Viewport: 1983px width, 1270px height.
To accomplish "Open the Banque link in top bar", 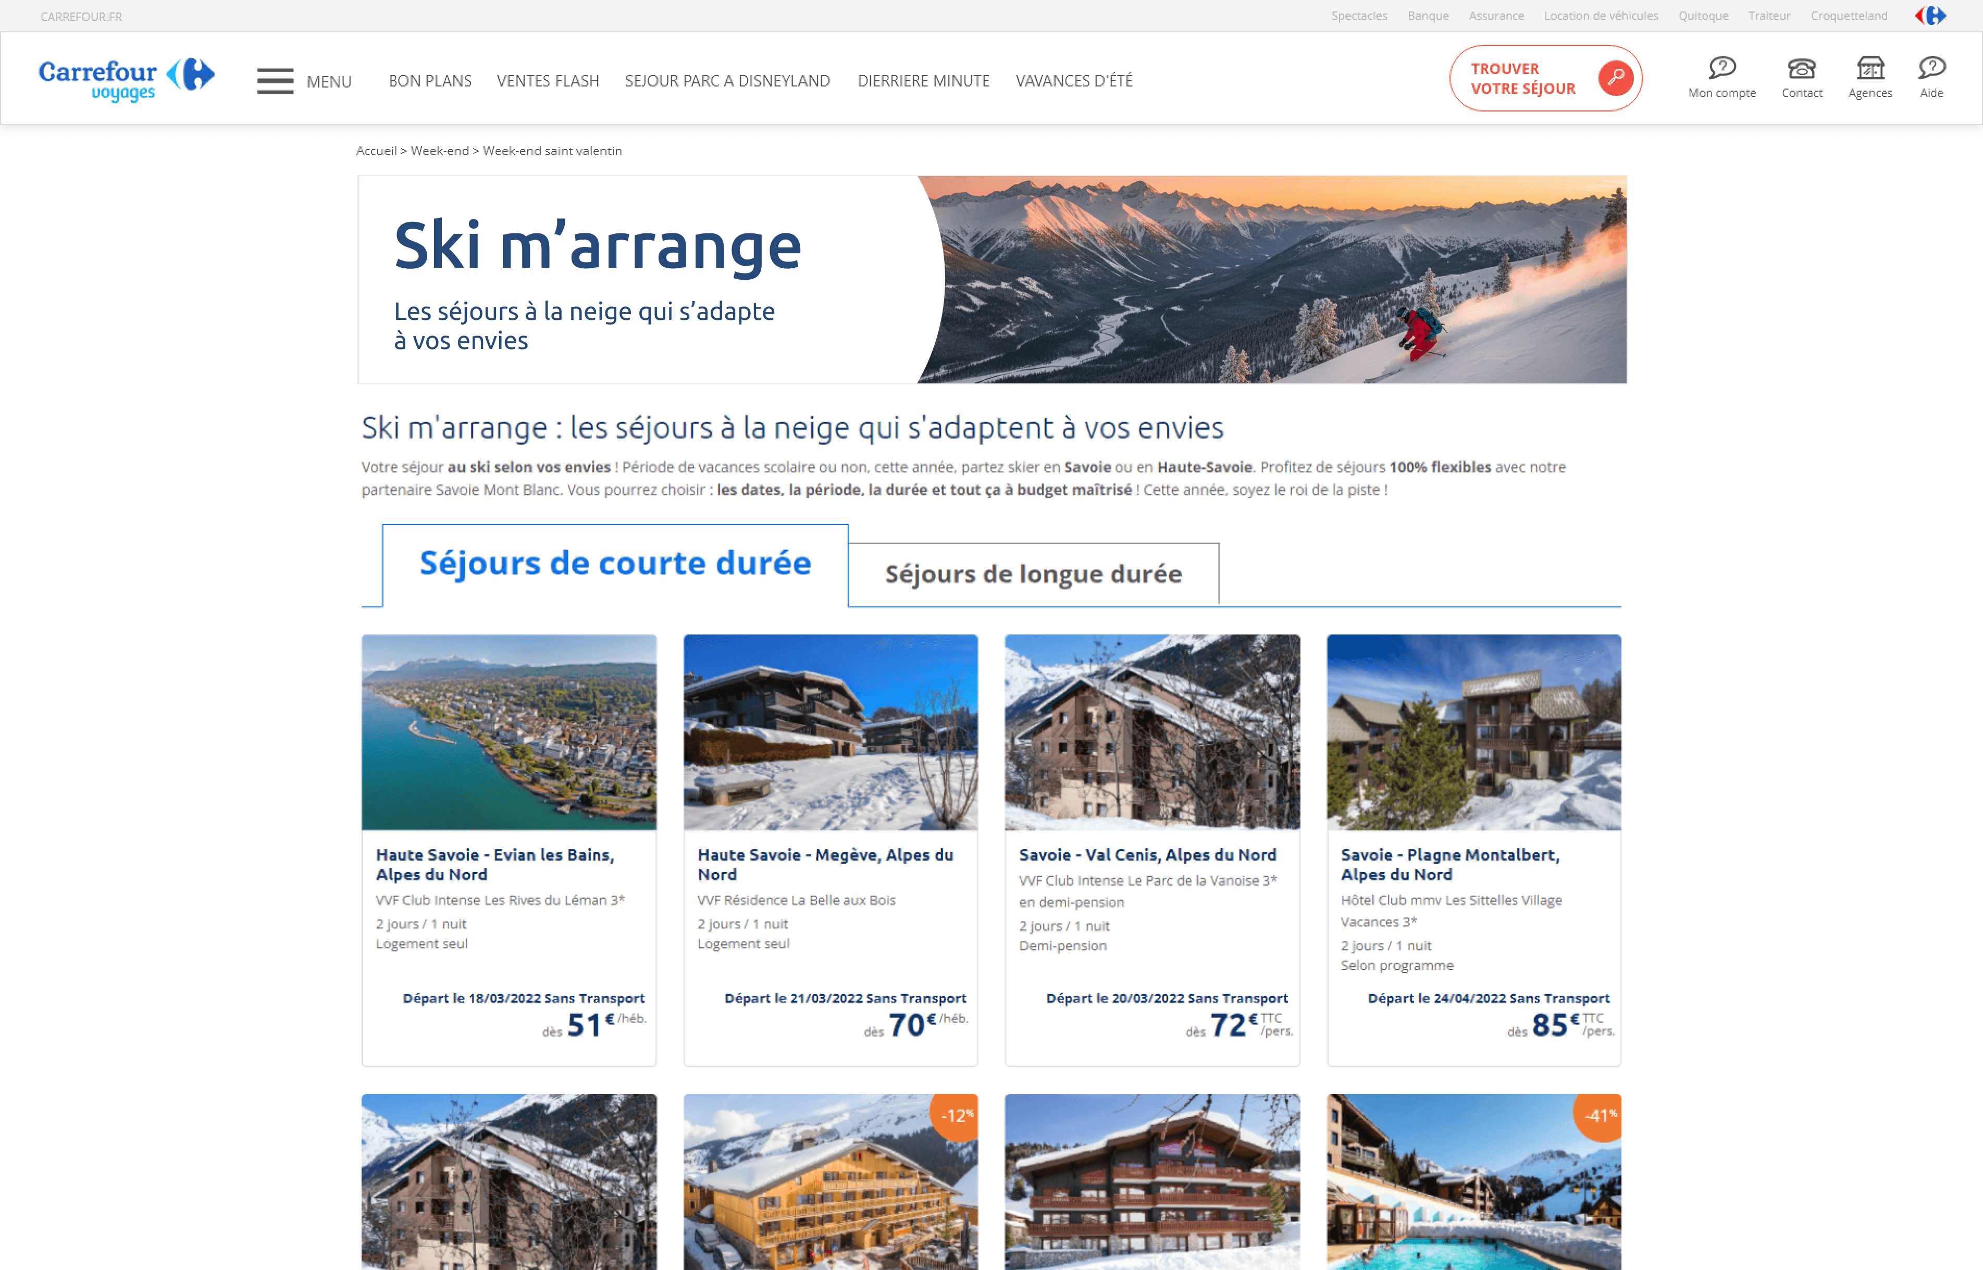I will pos(1428,16).
